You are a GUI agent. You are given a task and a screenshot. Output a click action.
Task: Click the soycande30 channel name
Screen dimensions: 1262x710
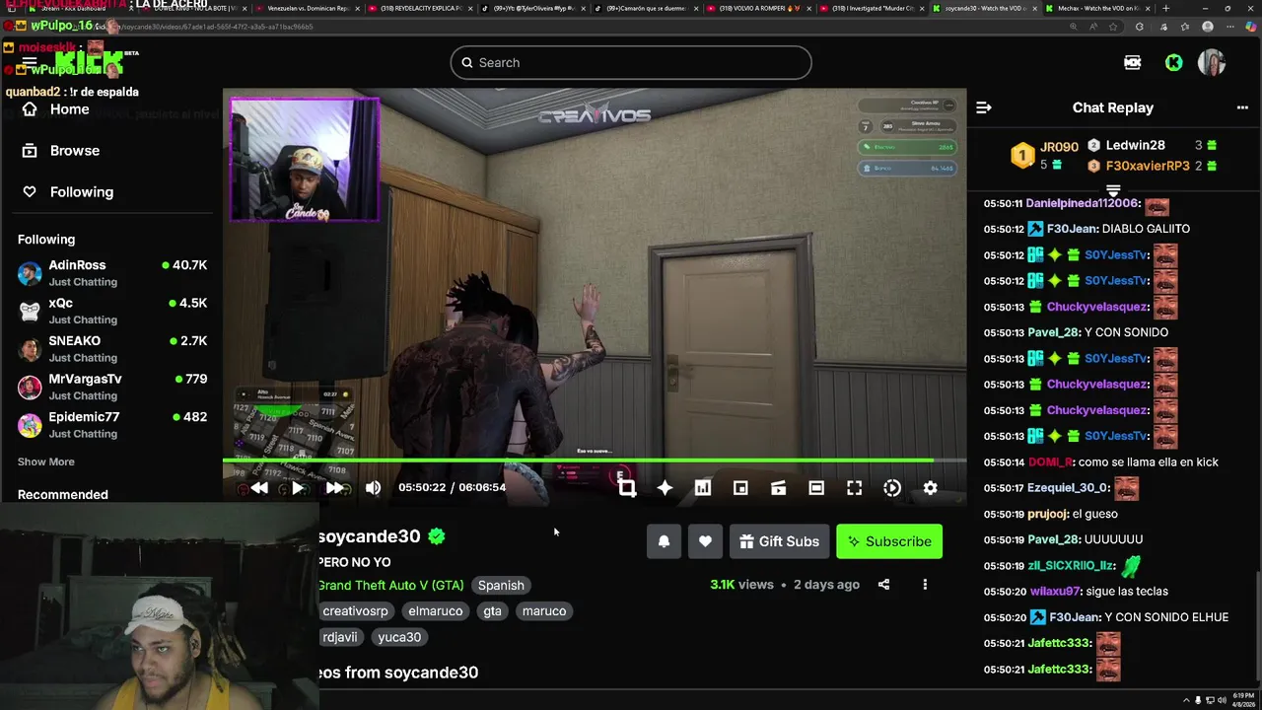pyautogui.click(x=369, y=536)
